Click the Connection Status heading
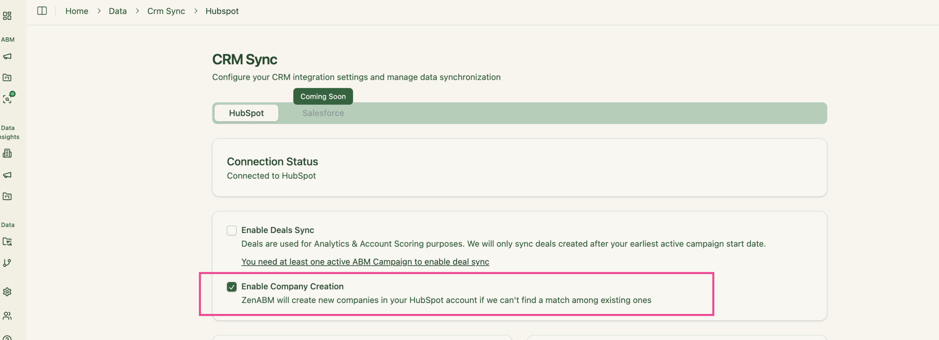Viewport: 939px width, 340px height. 272,162
